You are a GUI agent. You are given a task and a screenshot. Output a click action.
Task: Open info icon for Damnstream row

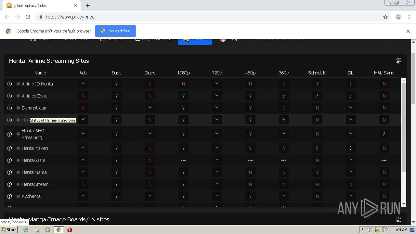(9, 108)
